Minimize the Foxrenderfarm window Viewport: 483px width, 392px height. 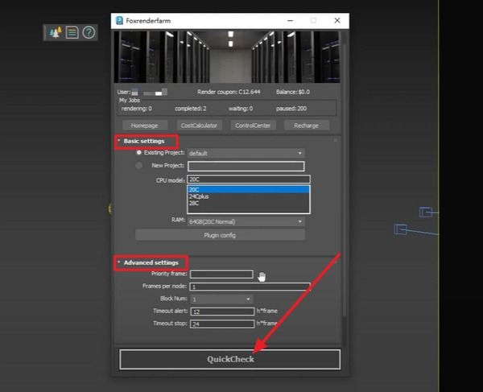(x=290, y=21)
